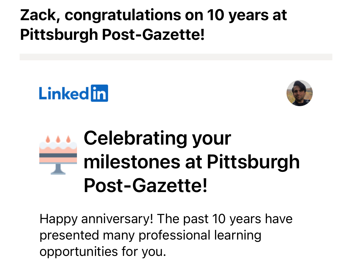Image resolution: width=352 pixels, height=263 pixels.
Task: Tap the dark stripe on the cake
Action: pyautogui.click(x=58, y=156)
